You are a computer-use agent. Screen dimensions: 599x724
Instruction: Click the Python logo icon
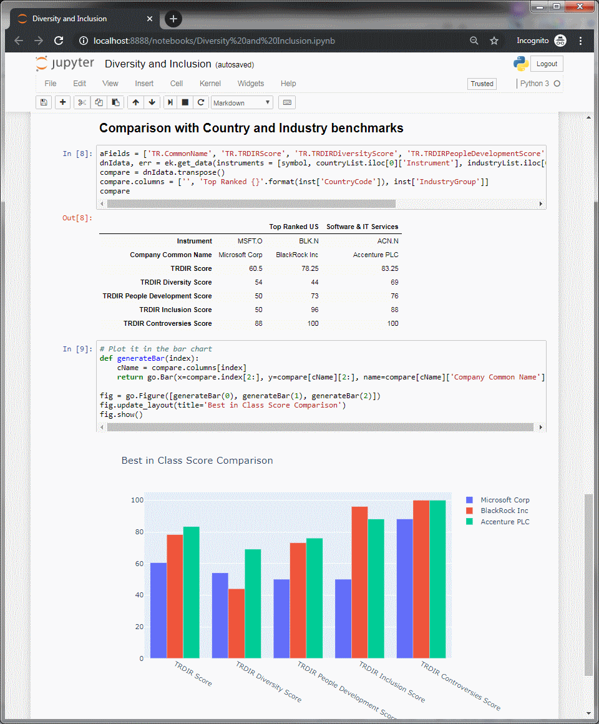click(521, 64)
